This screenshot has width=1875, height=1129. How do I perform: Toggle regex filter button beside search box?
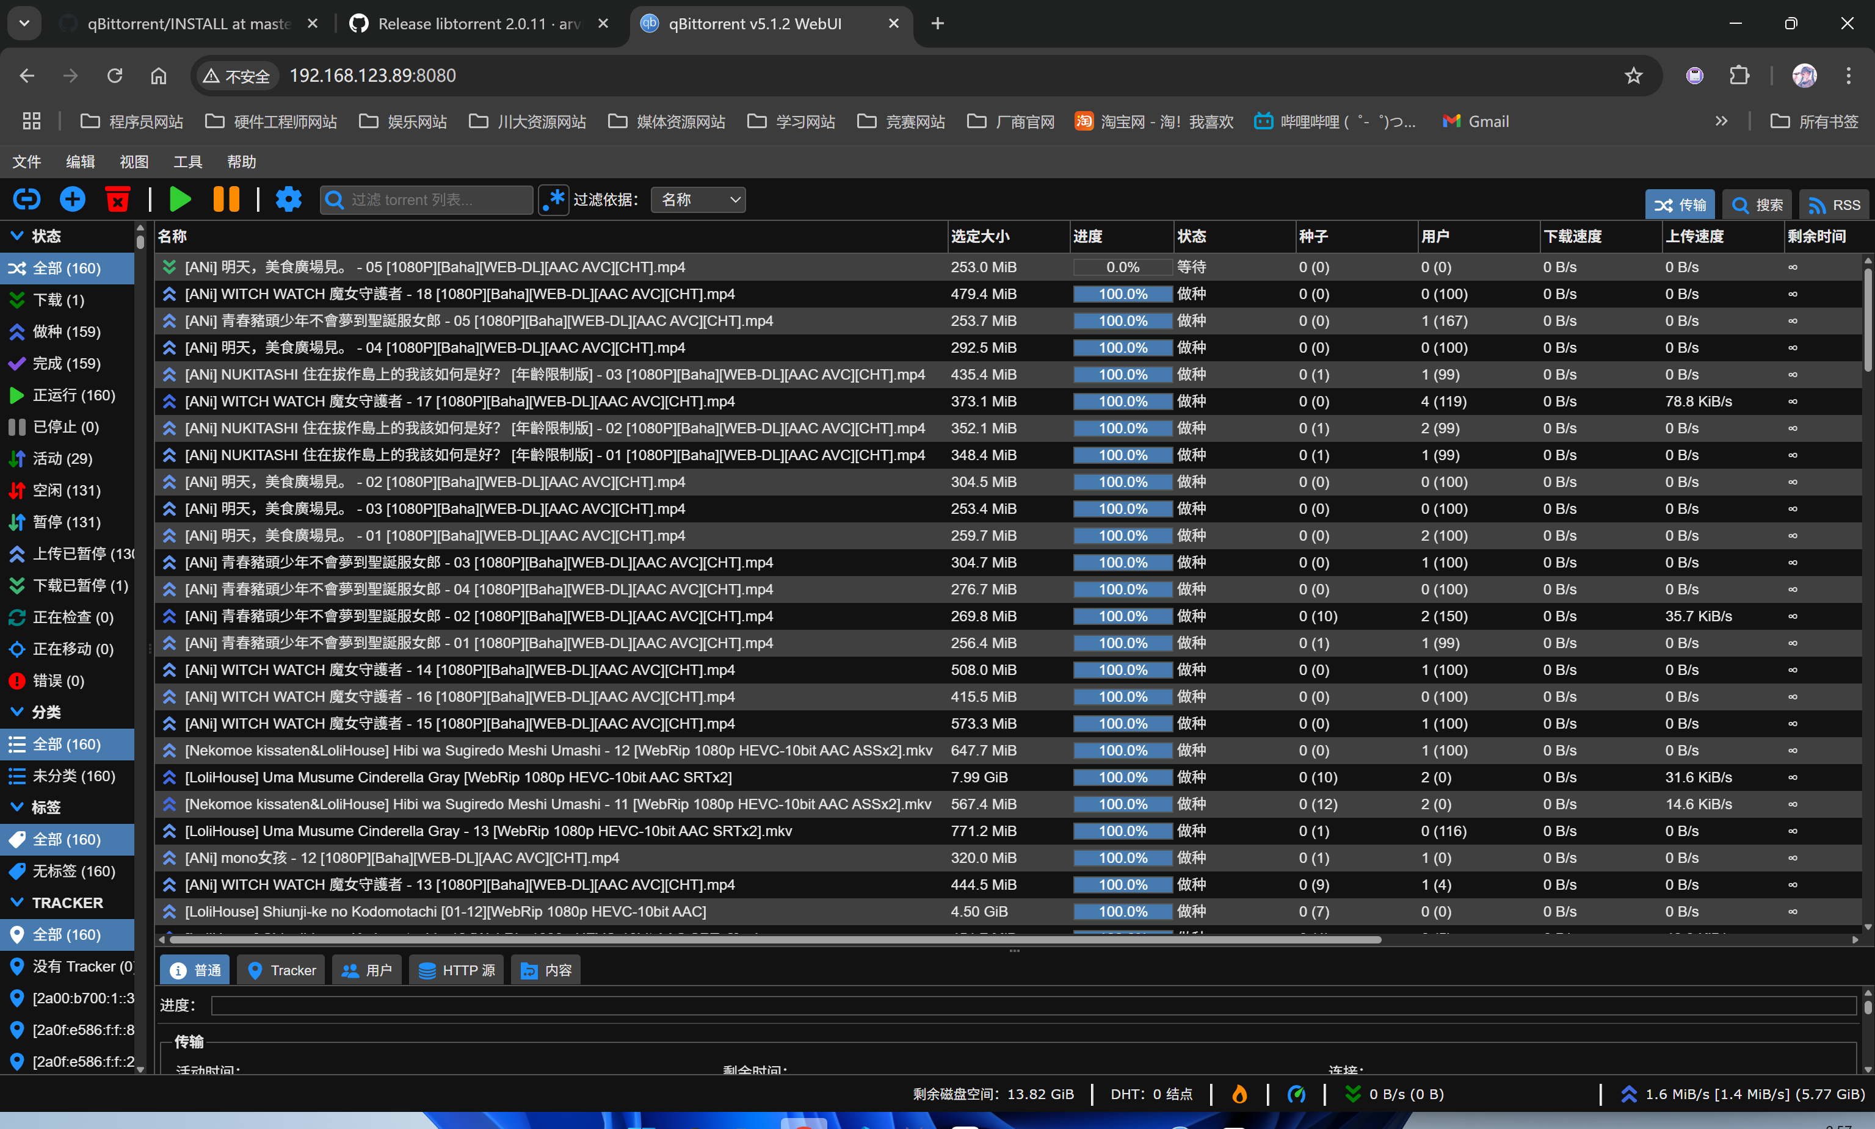(554, 200)
